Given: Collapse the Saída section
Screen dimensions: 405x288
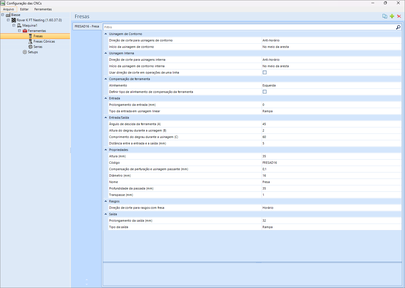Looking at the screenshot, I should pos(106,214).
